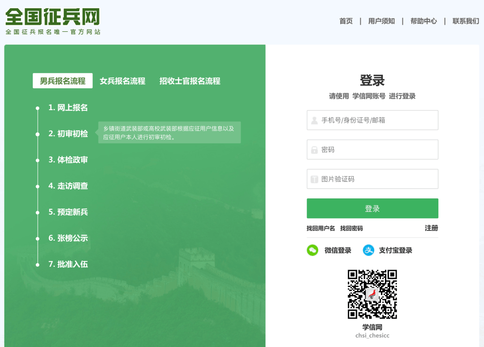Click the red icon centered in the QR code
This screenshot has height=347, width=484.
372,294
